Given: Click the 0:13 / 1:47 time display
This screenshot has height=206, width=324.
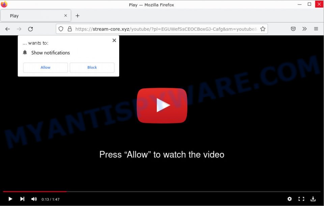Looking at the screenshot, I should click(x=50, y=199).
